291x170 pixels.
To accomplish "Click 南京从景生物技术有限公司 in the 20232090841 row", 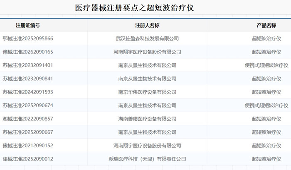I will (x=147, y=79).
